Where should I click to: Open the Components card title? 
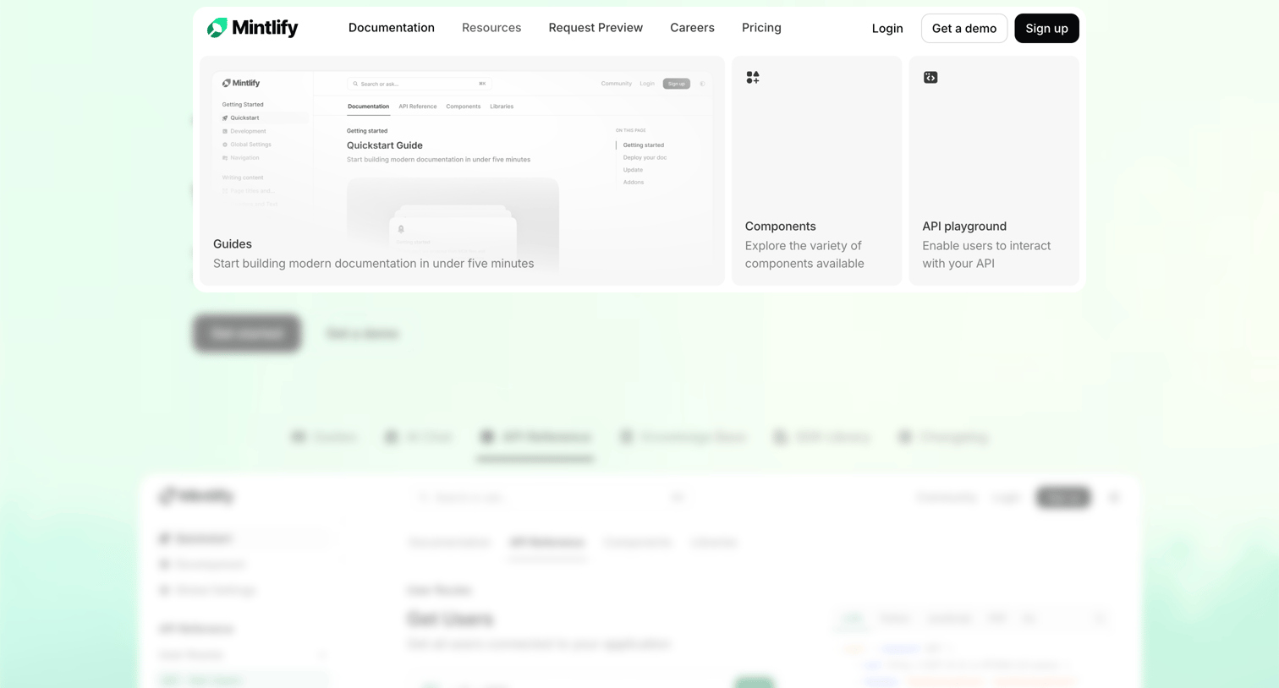coord(781,227)
